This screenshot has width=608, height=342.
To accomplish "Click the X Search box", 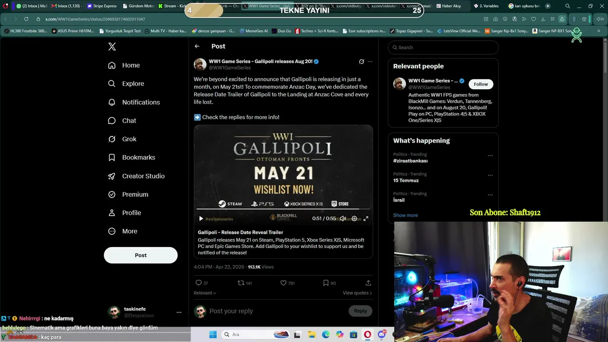I will pos(443,47).
